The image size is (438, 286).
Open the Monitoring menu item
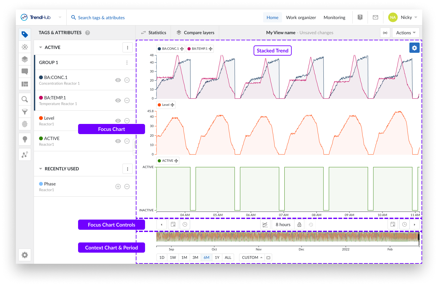(x=334, y=17)
